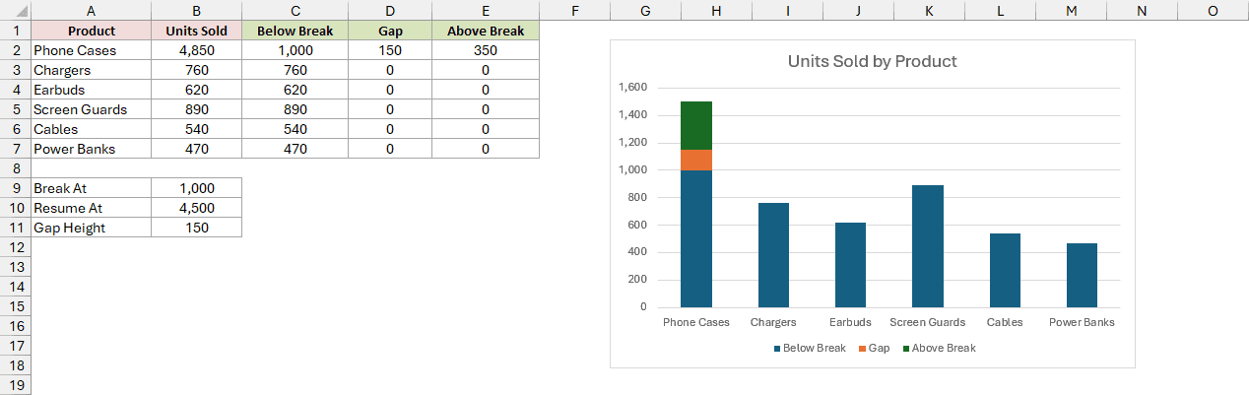Select the 350 Above Break cell
The height and width of the screenshot is (395, 1249).
pos(486,50)
